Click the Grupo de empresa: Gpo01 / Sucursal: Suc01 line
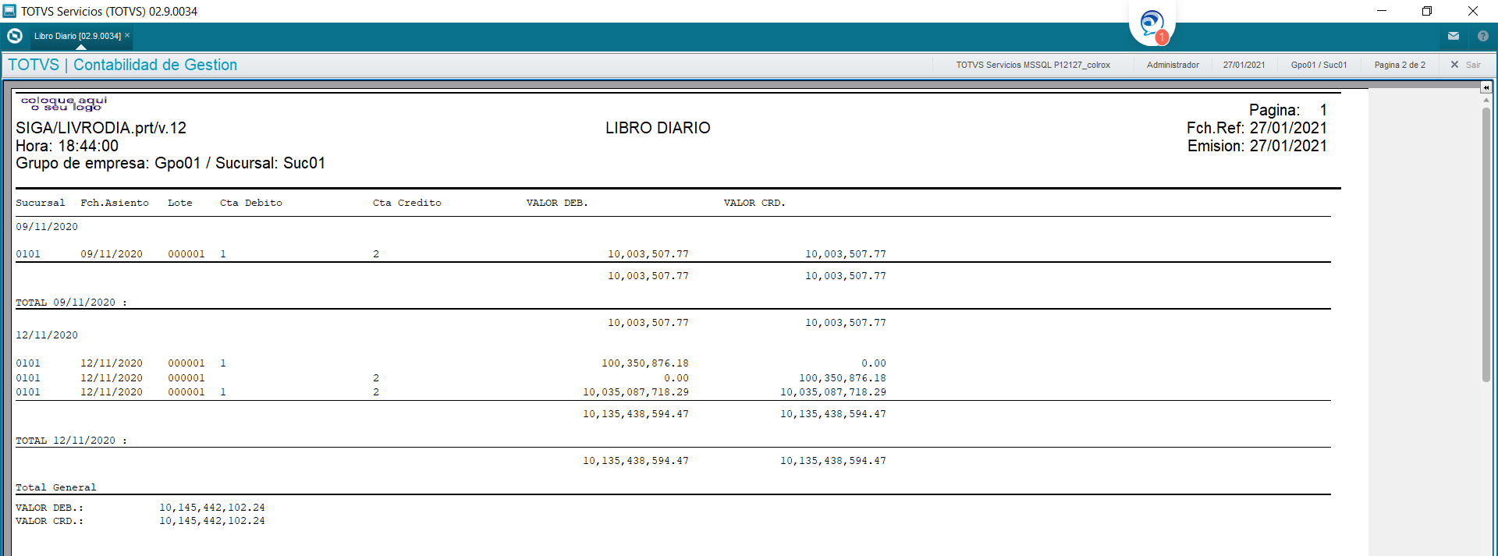 tap(170, 163)
